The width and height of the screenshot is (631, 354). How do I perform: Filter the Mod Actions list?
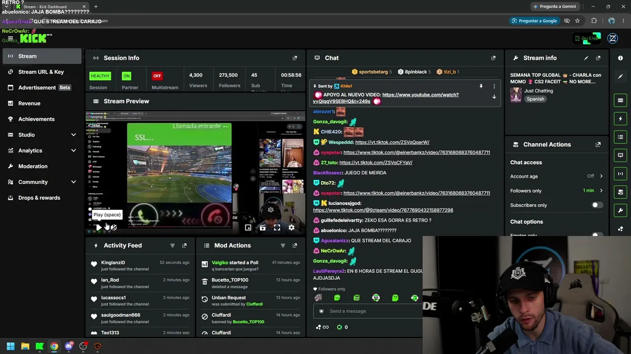pyautogui.click(x=283, y=245)
